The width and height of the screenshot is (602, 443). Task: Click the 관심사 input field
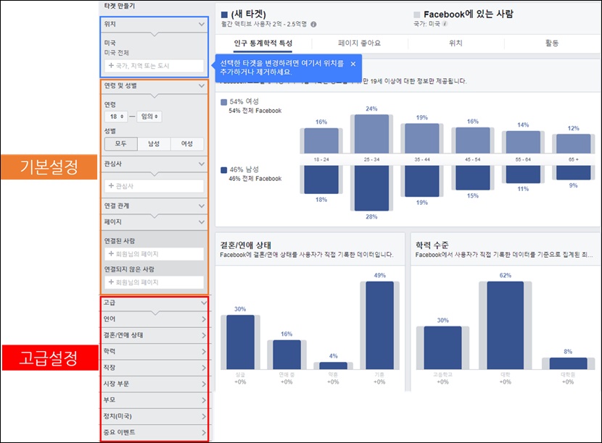point(154,186)
